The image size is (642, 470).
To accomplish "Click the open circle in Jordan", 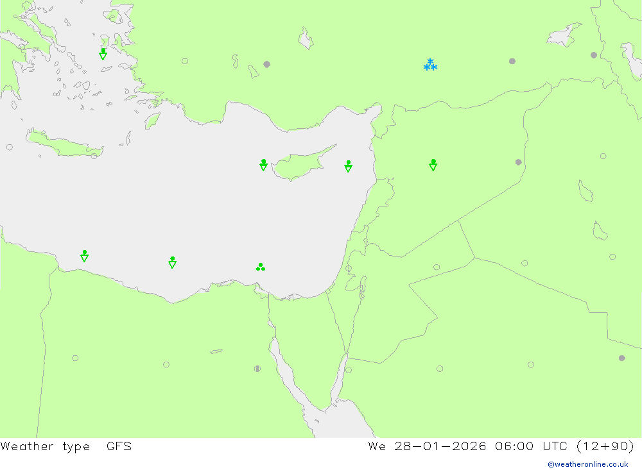I will (437, 267).
